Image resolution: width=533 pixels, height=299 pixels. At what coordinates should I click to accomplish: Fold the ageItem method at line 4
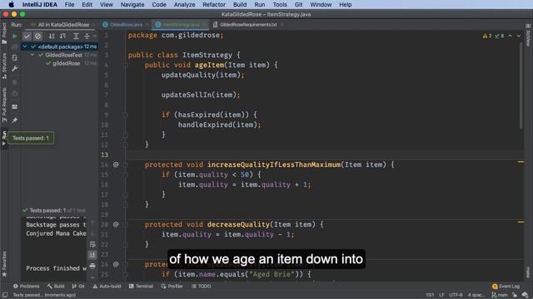125,65
